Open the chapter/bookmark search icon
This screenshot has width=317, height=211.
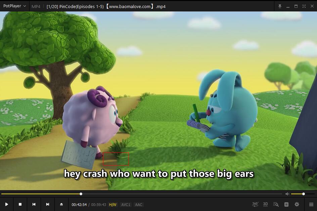(x=276, y=204)
